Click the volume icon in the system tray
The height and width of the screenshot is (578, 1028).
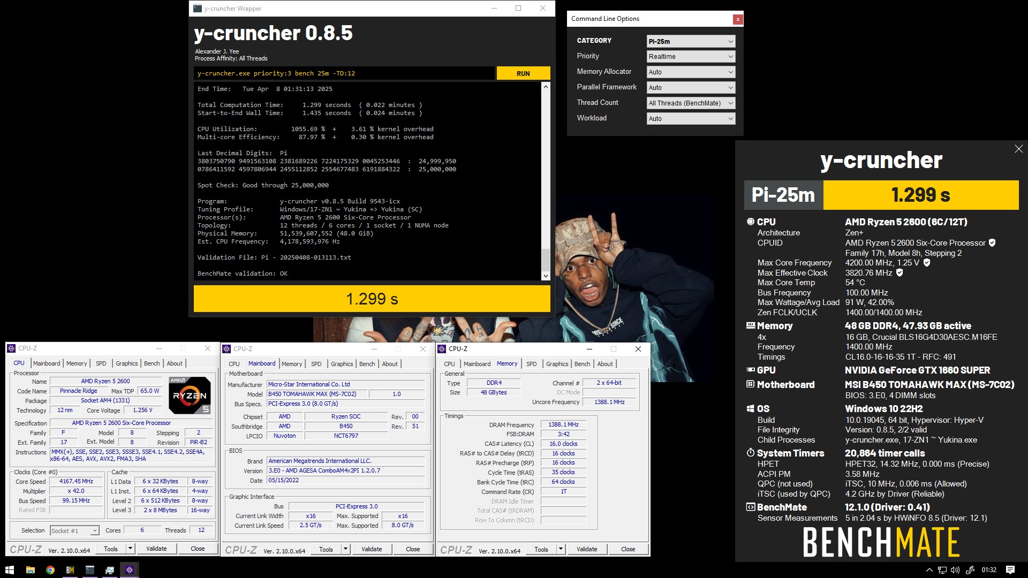(956, 570)
